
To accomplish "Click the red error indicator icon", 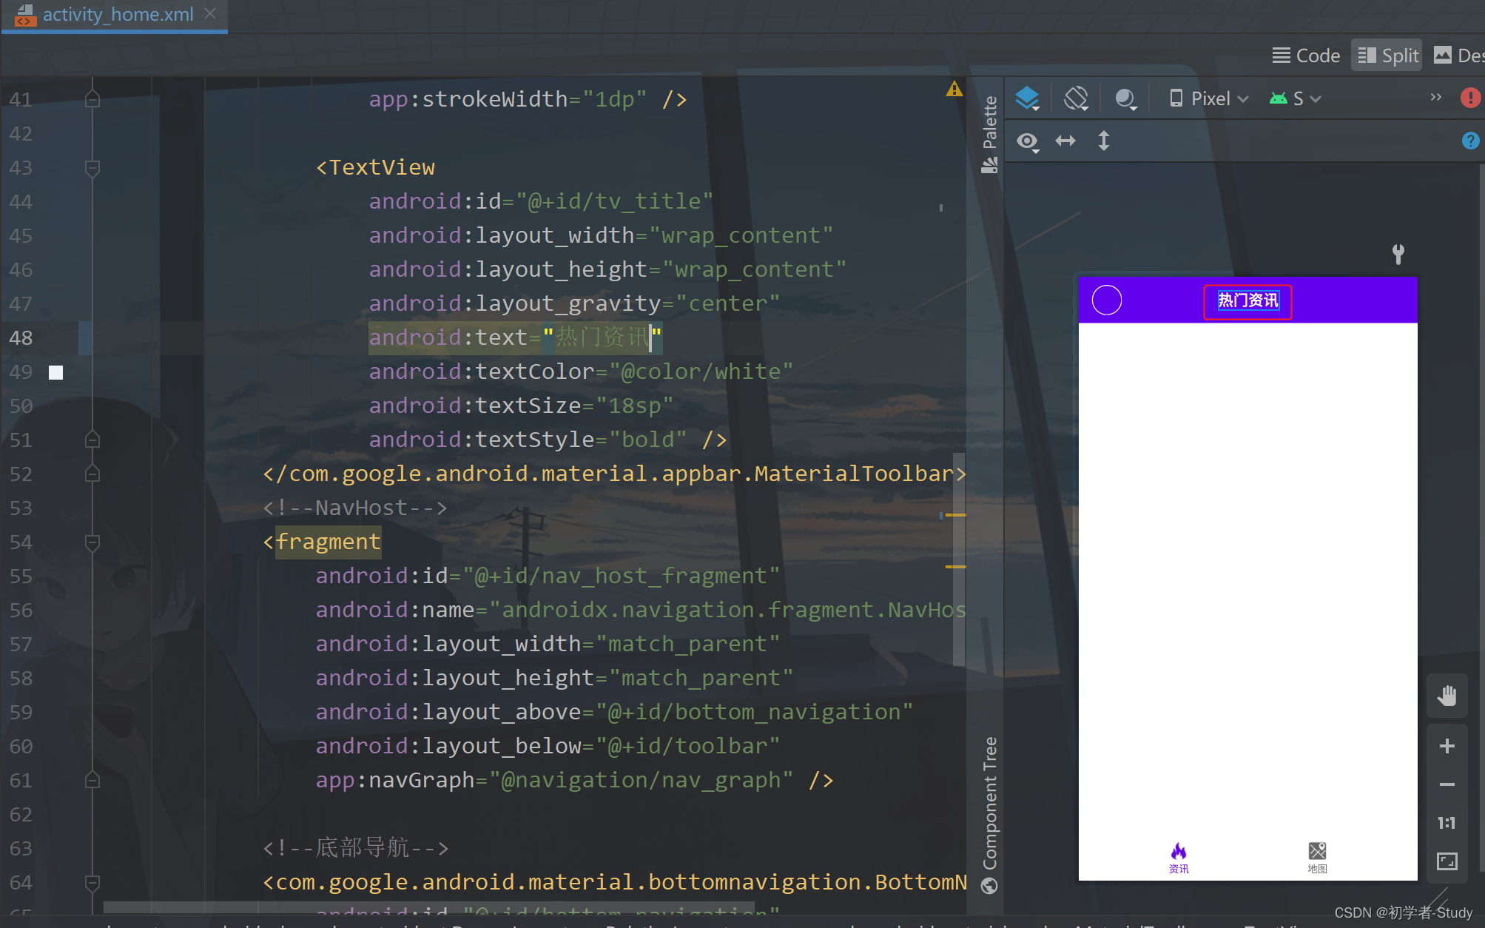I will (1469, 98).
